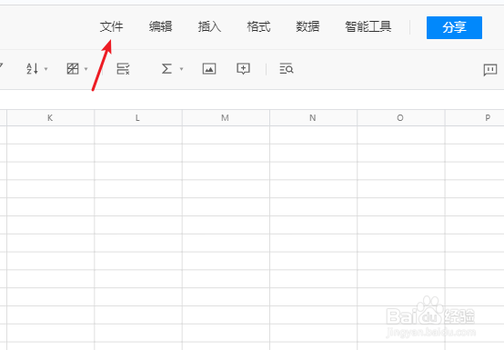Expand the Sigma function dropdown arrow

(181, 69)
